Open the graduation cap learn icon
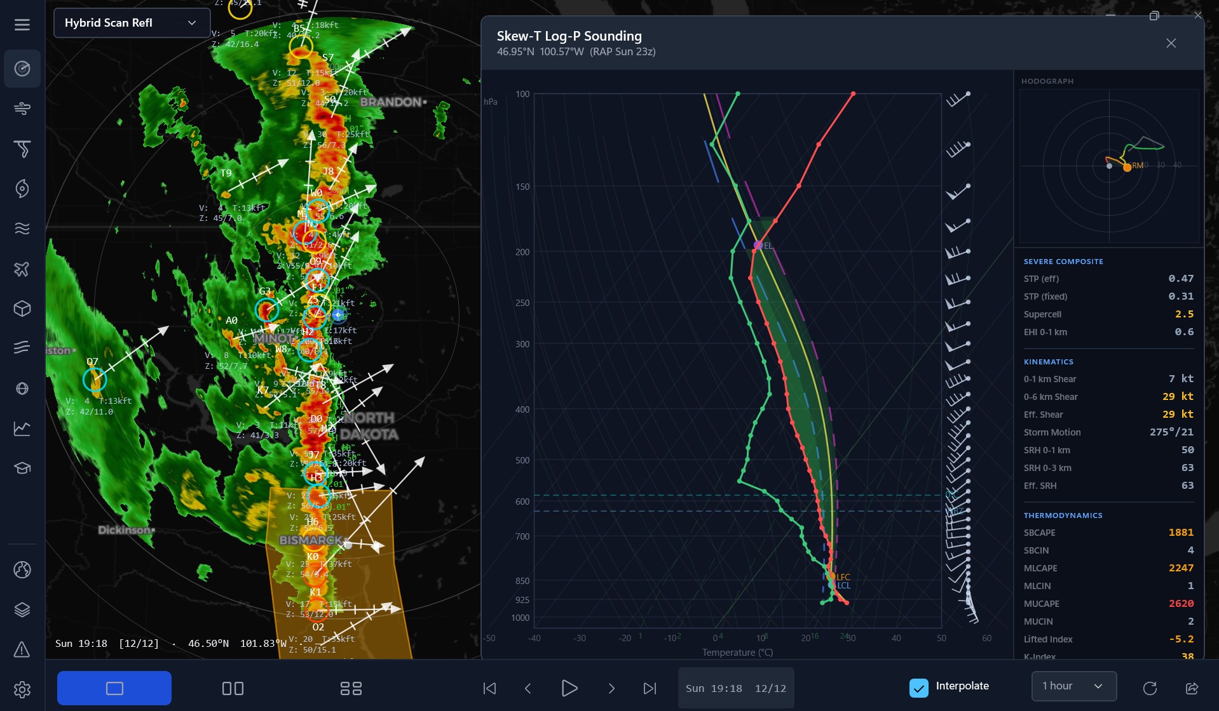 click(22, 468)
